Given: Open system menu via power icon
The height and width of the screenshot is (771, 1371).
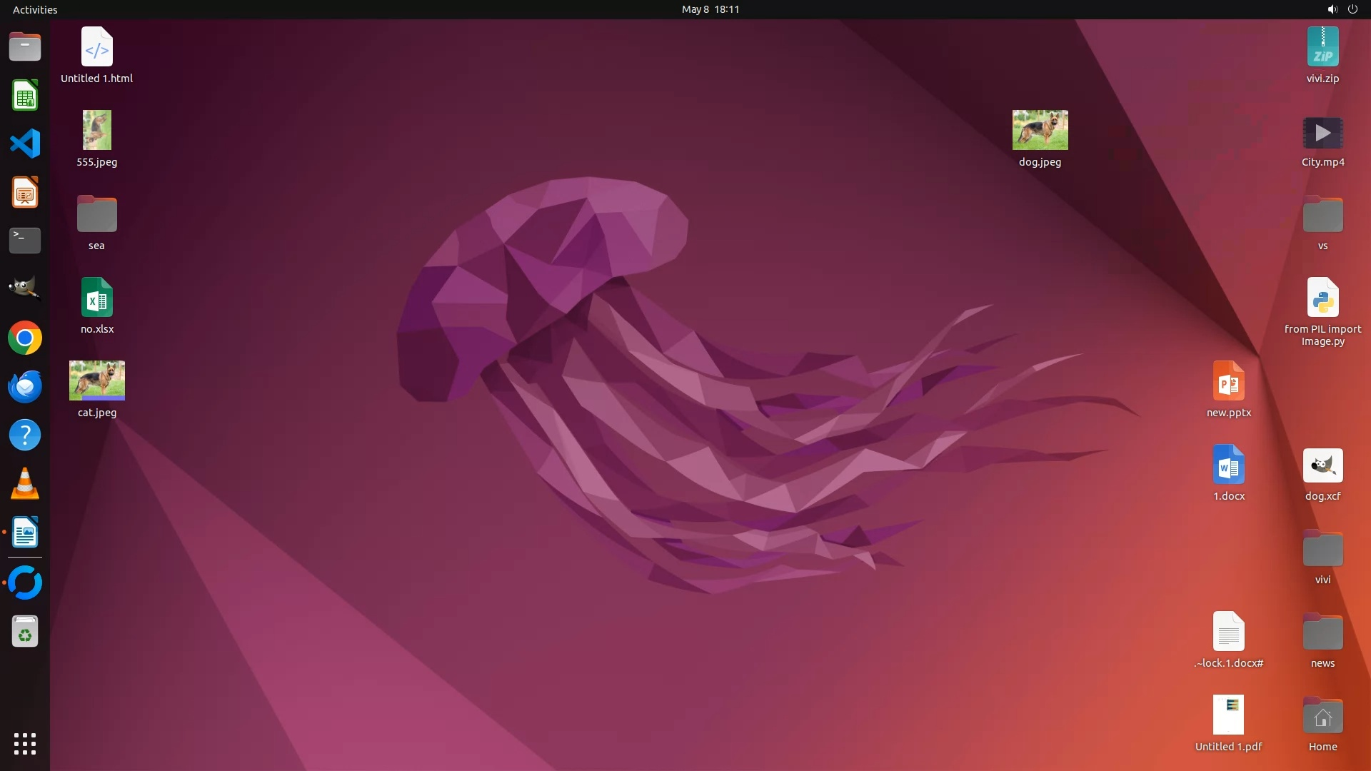Looking at the screenshot, I should 1352,9.
